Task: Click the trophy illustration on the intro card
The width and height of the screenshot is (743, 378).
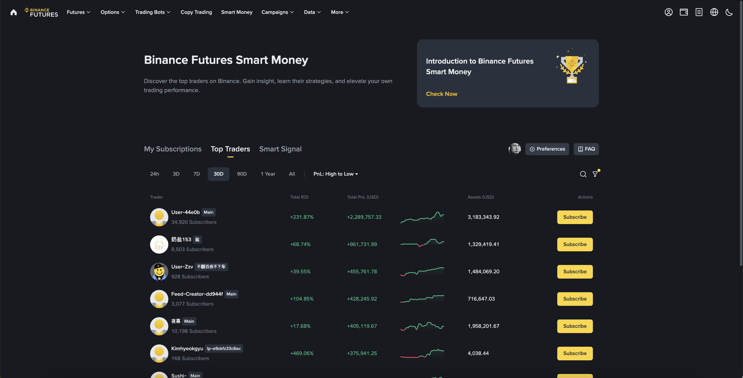Action: click(x=571, y=66)
